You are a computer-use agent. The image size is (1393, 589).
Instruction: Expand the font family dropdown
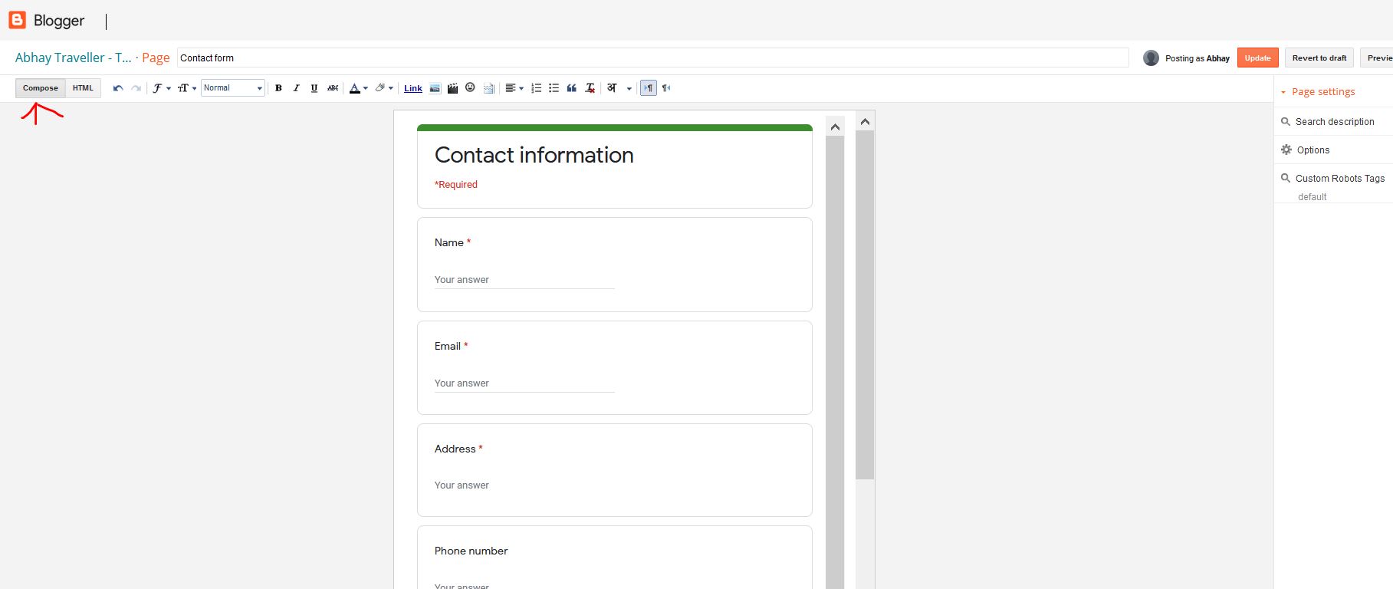click(161, 88)
